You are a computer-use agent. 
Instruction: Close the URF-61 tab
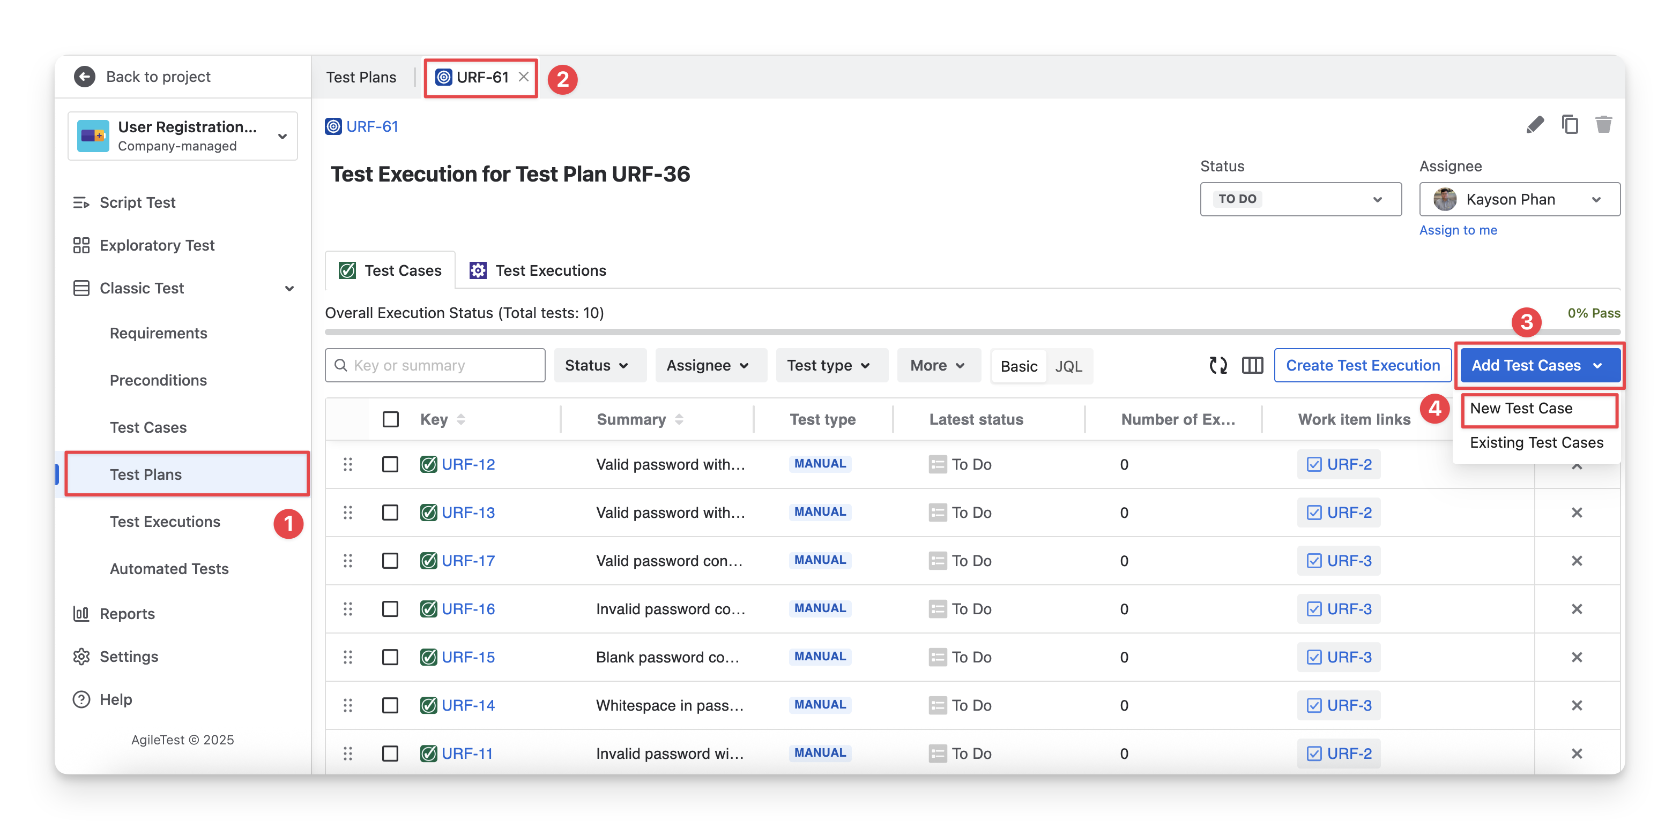point(523,77)
